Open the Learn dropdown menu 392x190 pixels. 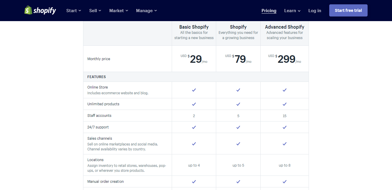point(292,10)
